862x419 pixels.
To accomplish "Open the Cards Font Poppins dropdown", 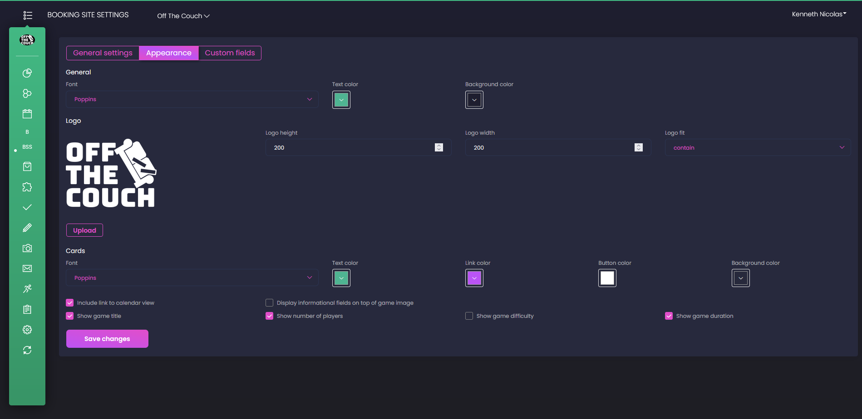I will click(192, 278).
